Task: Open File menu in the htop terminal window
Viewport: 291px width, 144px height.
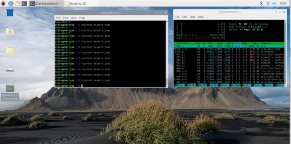Action: (x=177, y=17)
